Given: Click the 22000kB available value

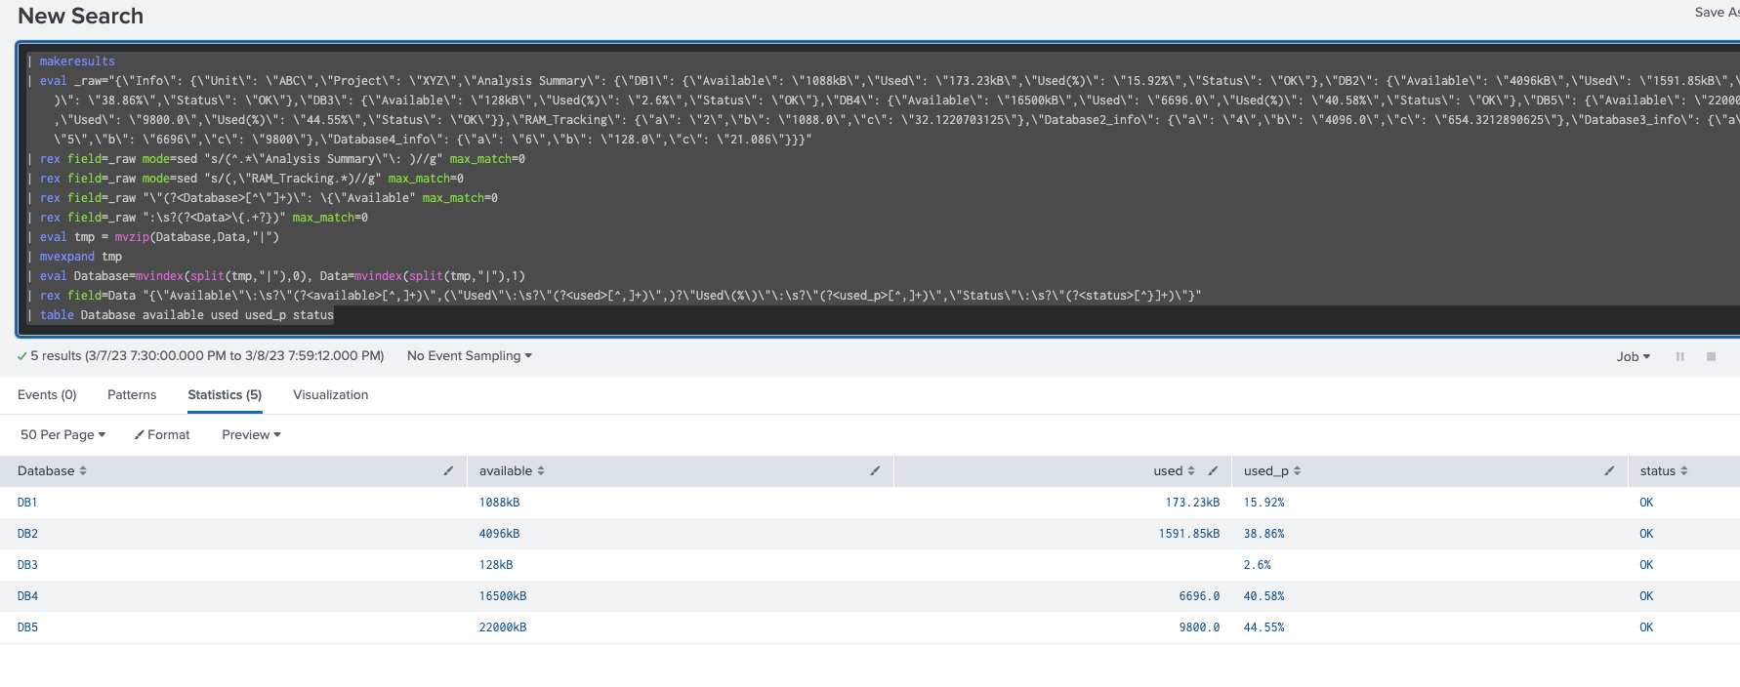Looking at the screenshot, I should (x=503, y=627).
